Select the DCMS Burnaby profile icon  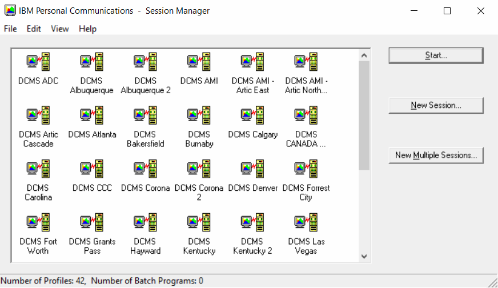(199, 115)
